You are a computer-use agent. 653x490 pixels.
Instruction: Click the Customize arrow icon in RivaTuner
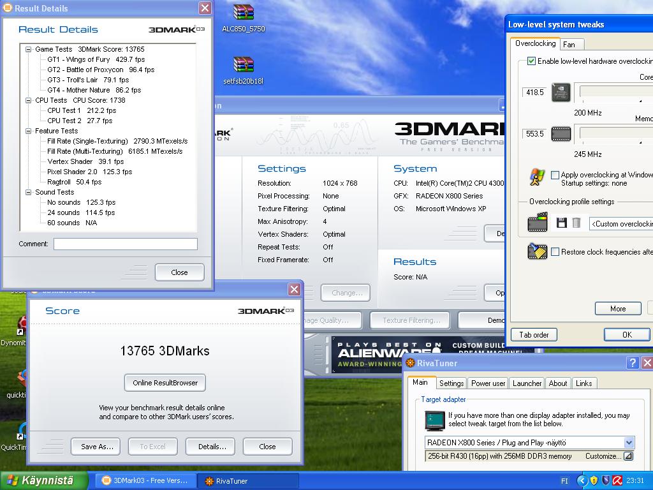[628, 456]
